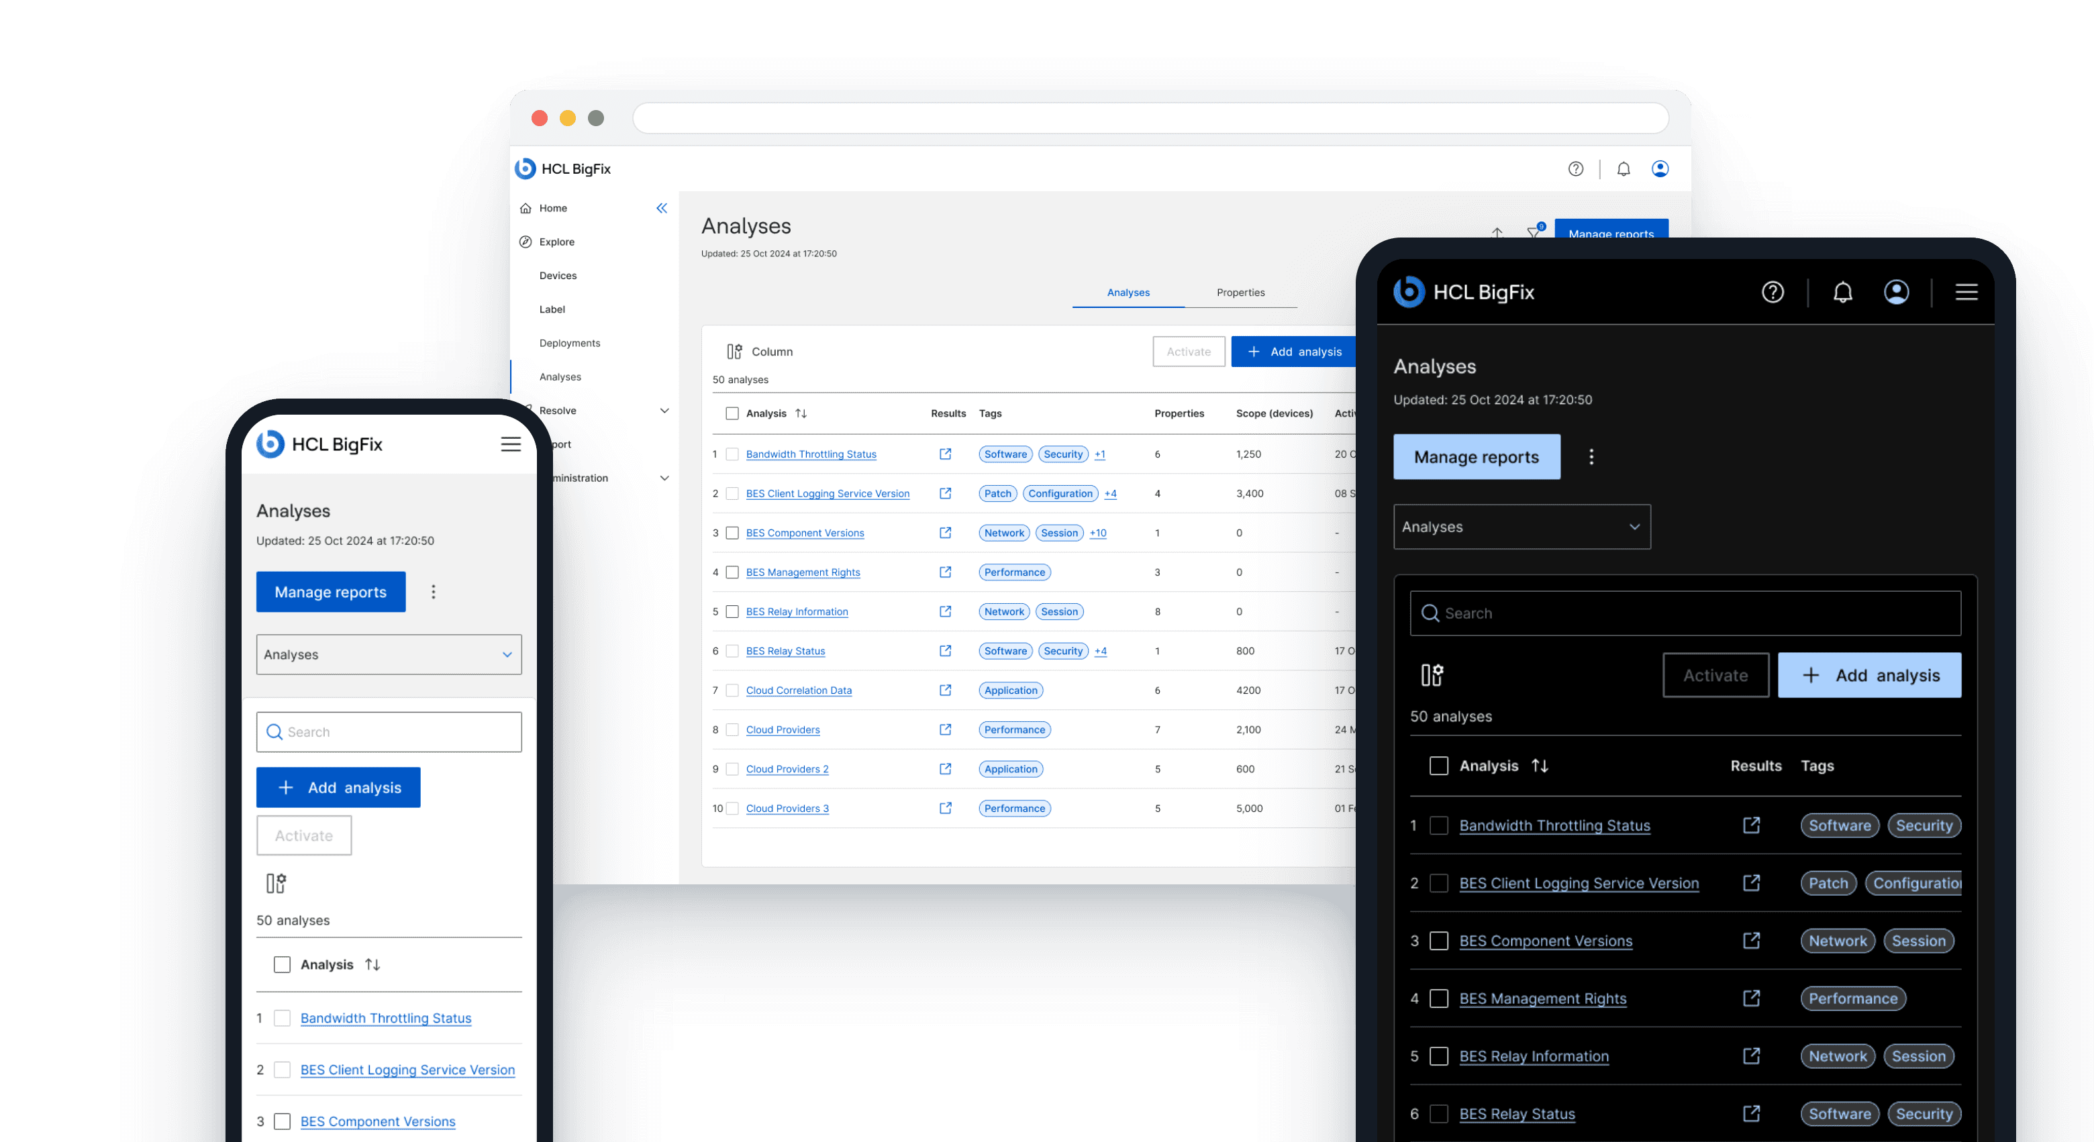Open notifications bell in dark mobile header

(1843, 292)
